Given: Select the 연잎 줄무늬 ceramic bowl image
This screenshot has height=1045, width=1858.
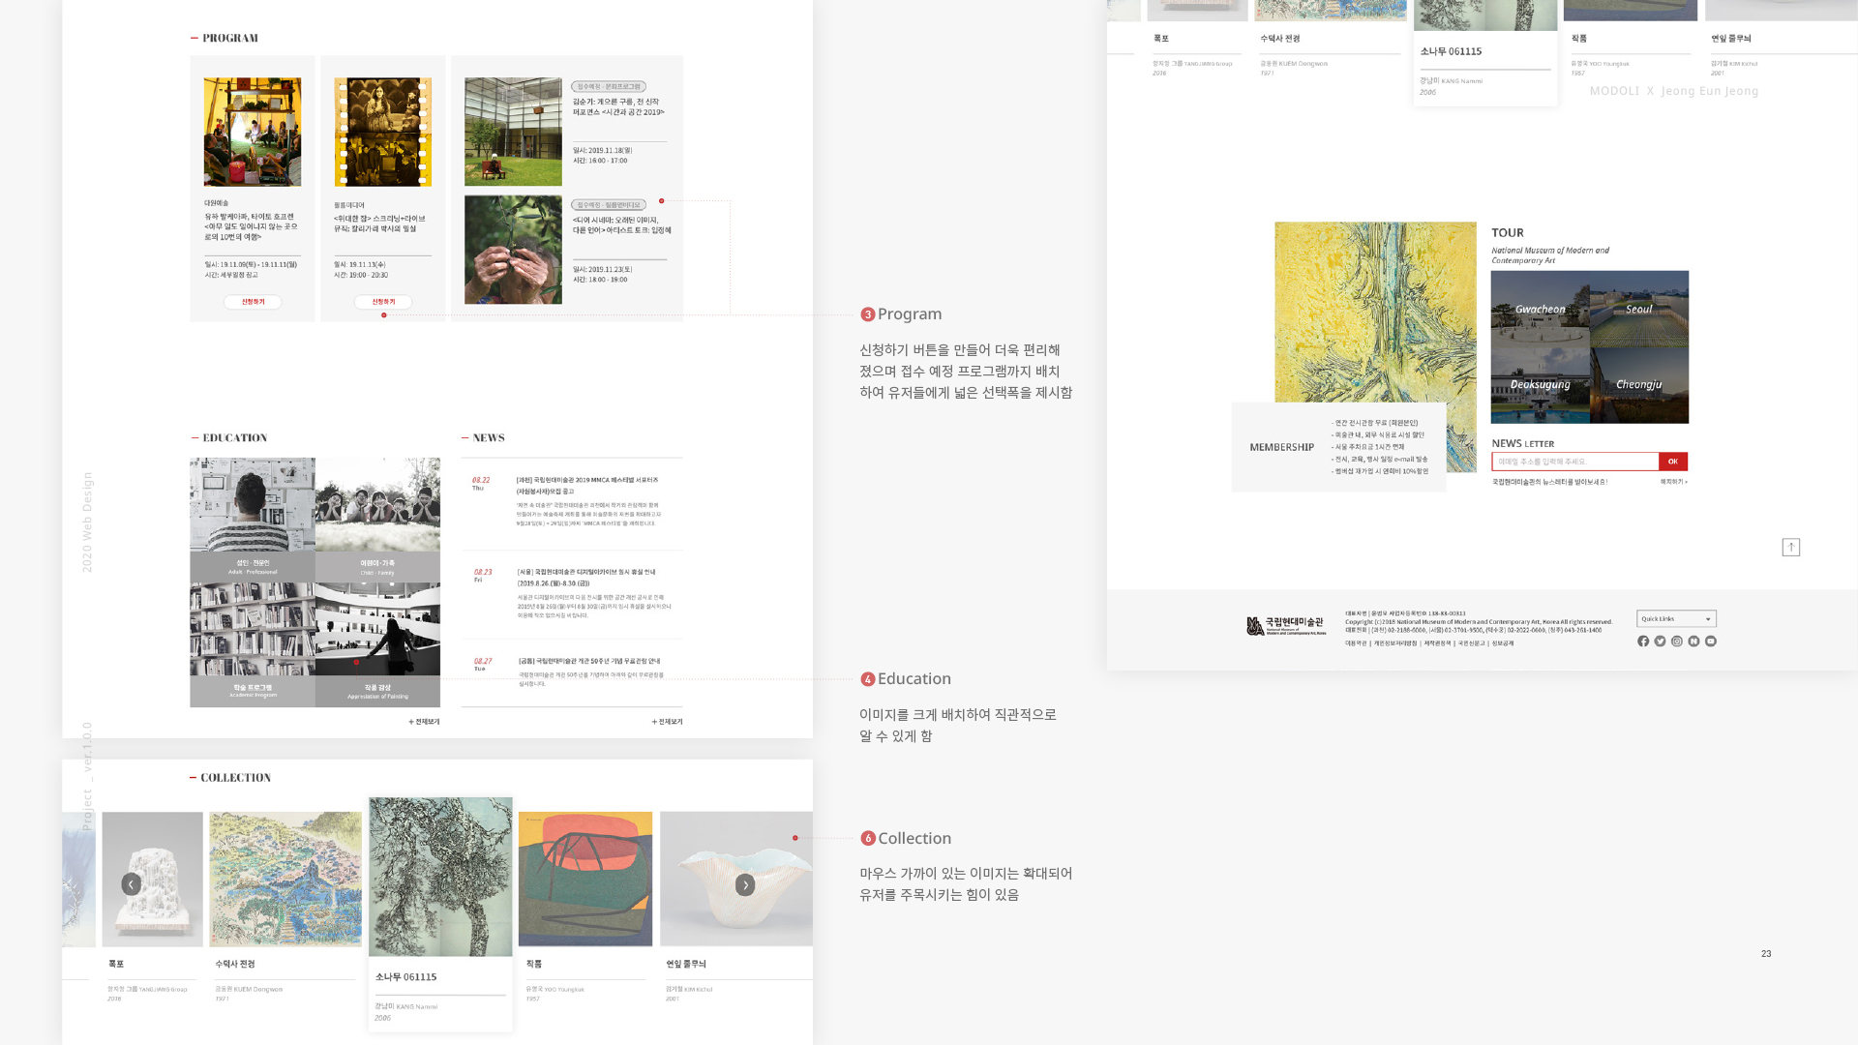Looking at the screenshot, I should coord(736,879).
